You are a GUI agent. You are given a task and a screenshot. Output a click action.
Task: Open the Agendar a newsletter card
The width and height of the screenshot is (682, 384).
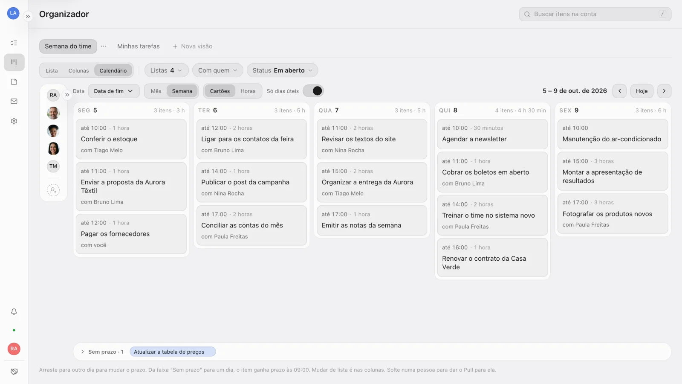492,134
